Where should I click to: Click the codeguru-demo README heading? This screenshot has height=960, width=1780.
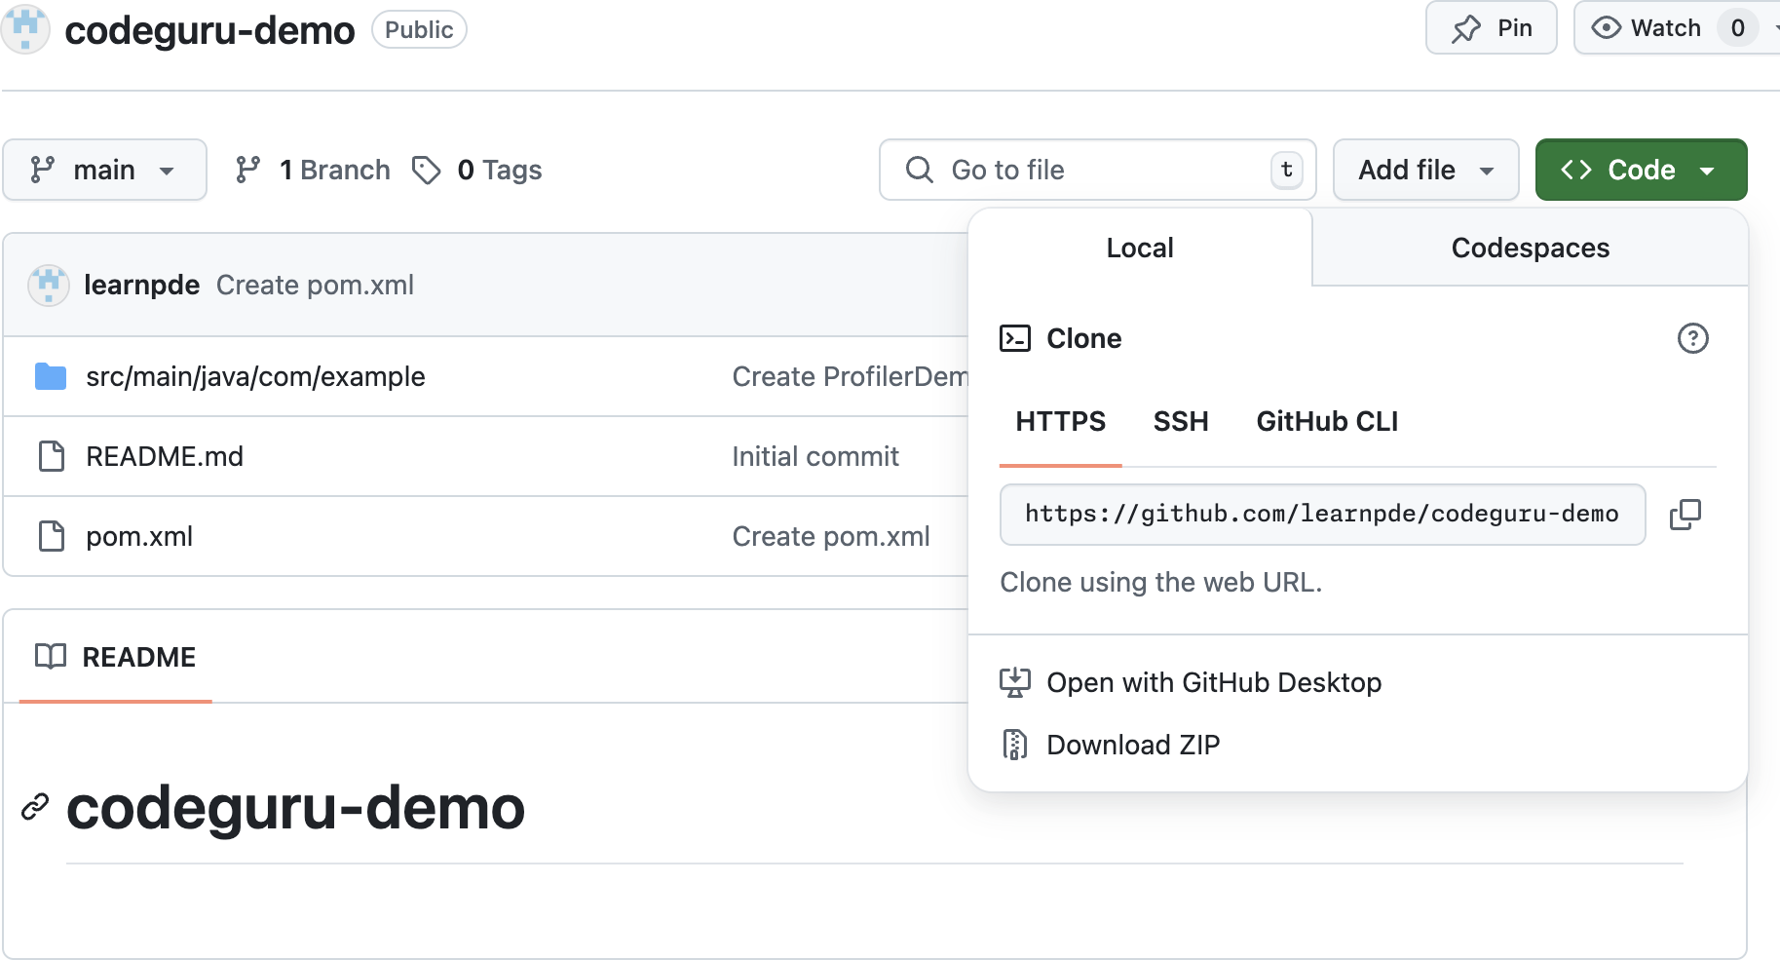(295, 807)
